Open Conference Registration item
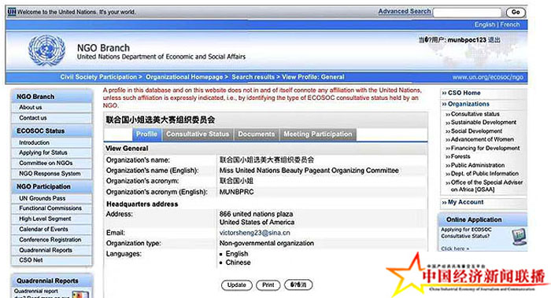The width and height of the screenshot is (551, 298). [51, 240]
